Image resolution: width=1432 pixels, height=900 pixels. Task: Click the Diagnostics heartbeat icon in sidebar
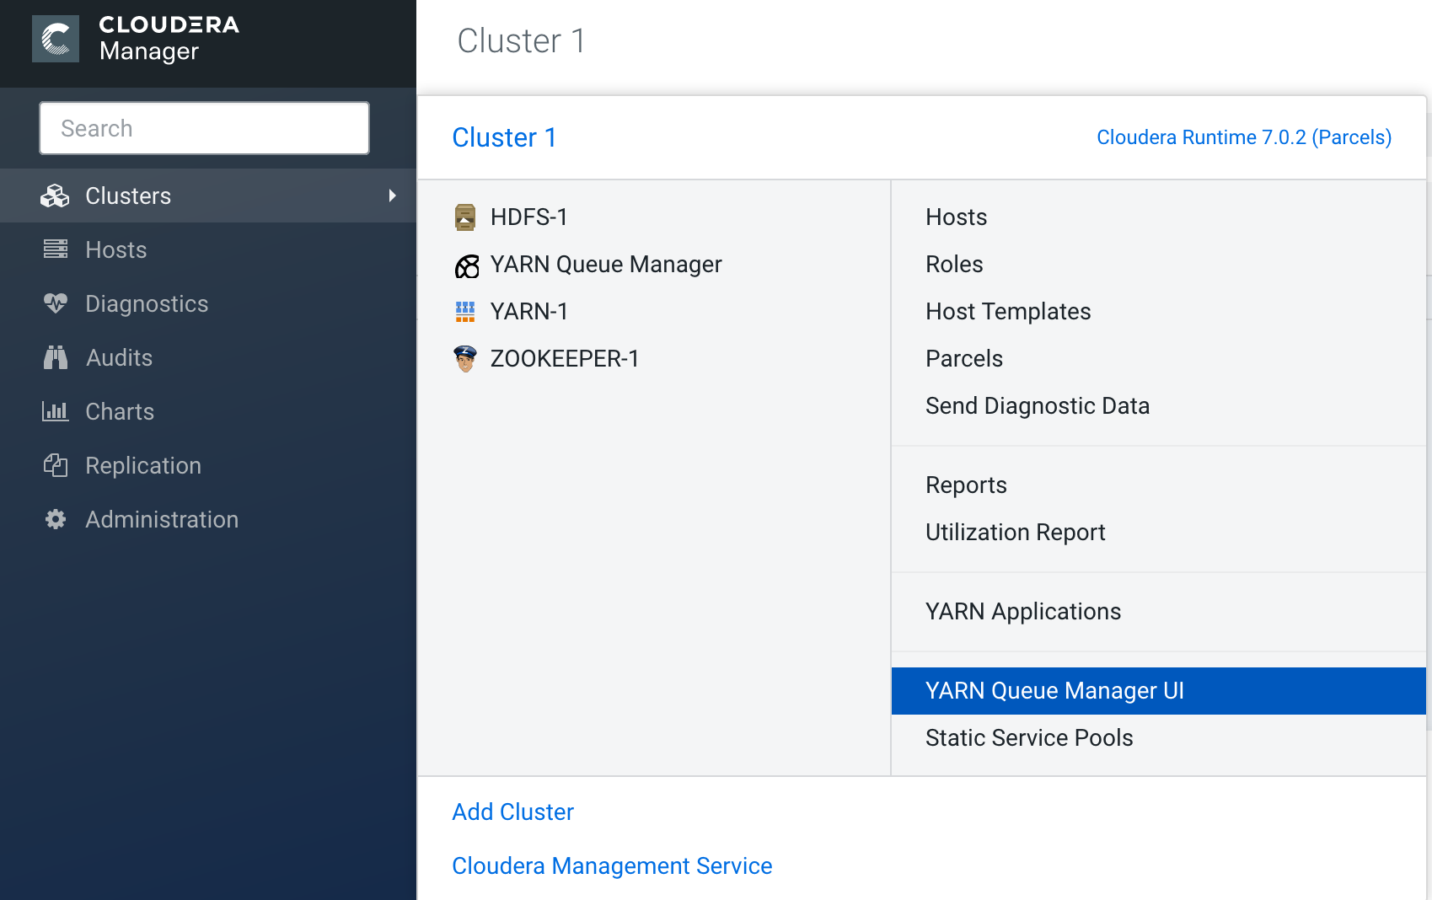[56, 303]
